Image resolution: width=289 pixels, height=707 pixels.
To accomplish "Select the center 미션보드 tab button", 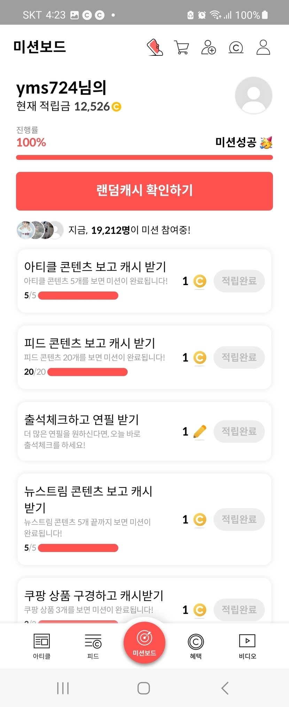I will tap(144, 643).
